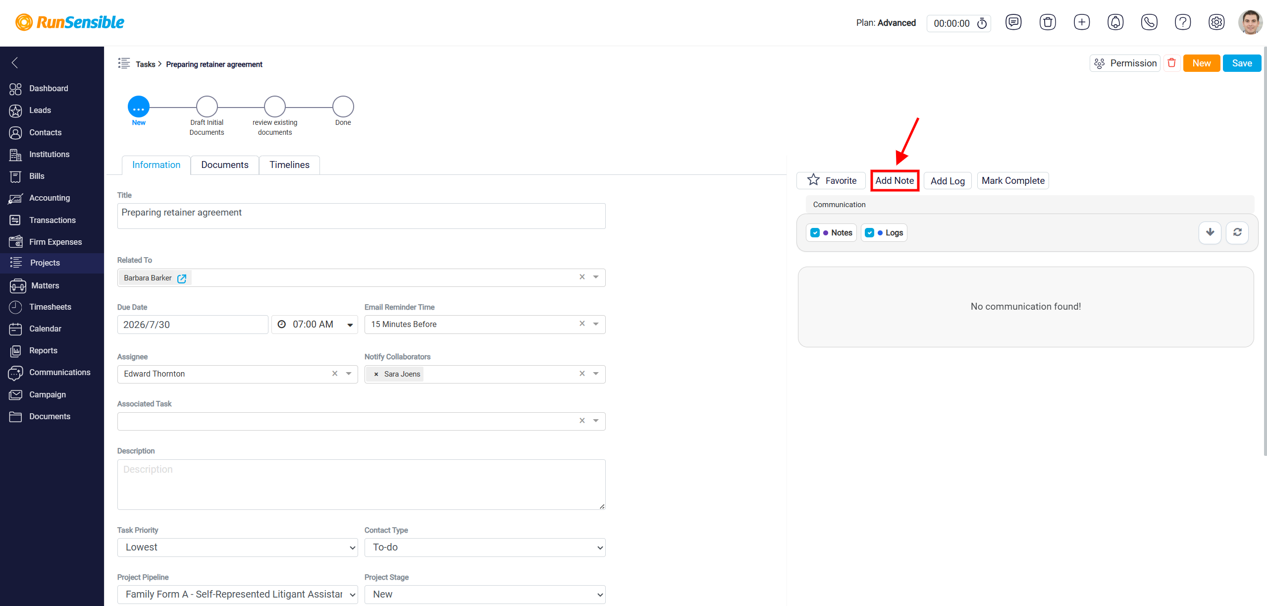This screenshot has height=606, width=1267.
Task: Toggle the Notes checkbox filter
Action: (815, 233)
